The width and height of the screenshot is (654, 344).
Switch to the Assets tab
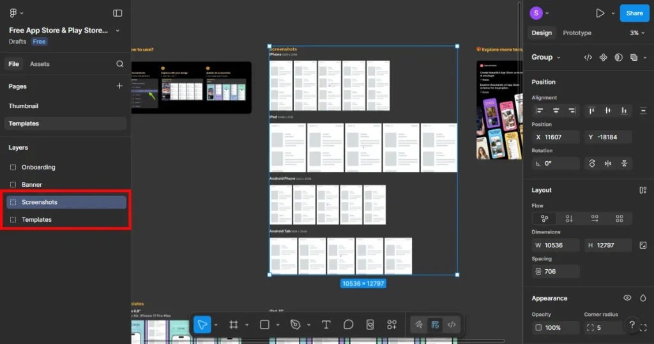coord(40,64)
